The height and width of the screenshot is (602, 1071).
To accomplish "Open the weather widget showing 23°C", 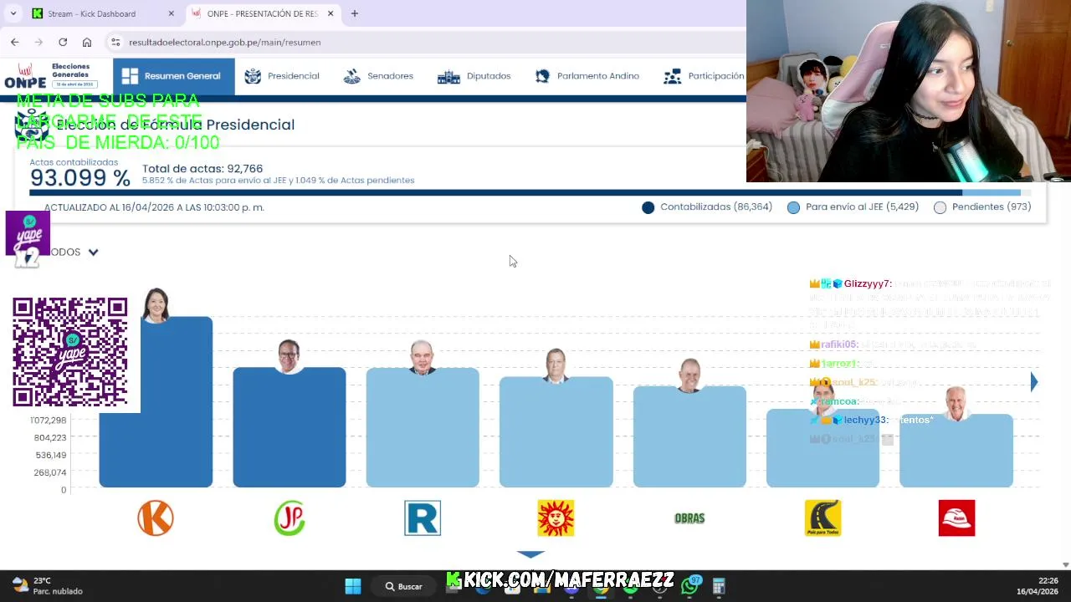I will pos(49,585).
